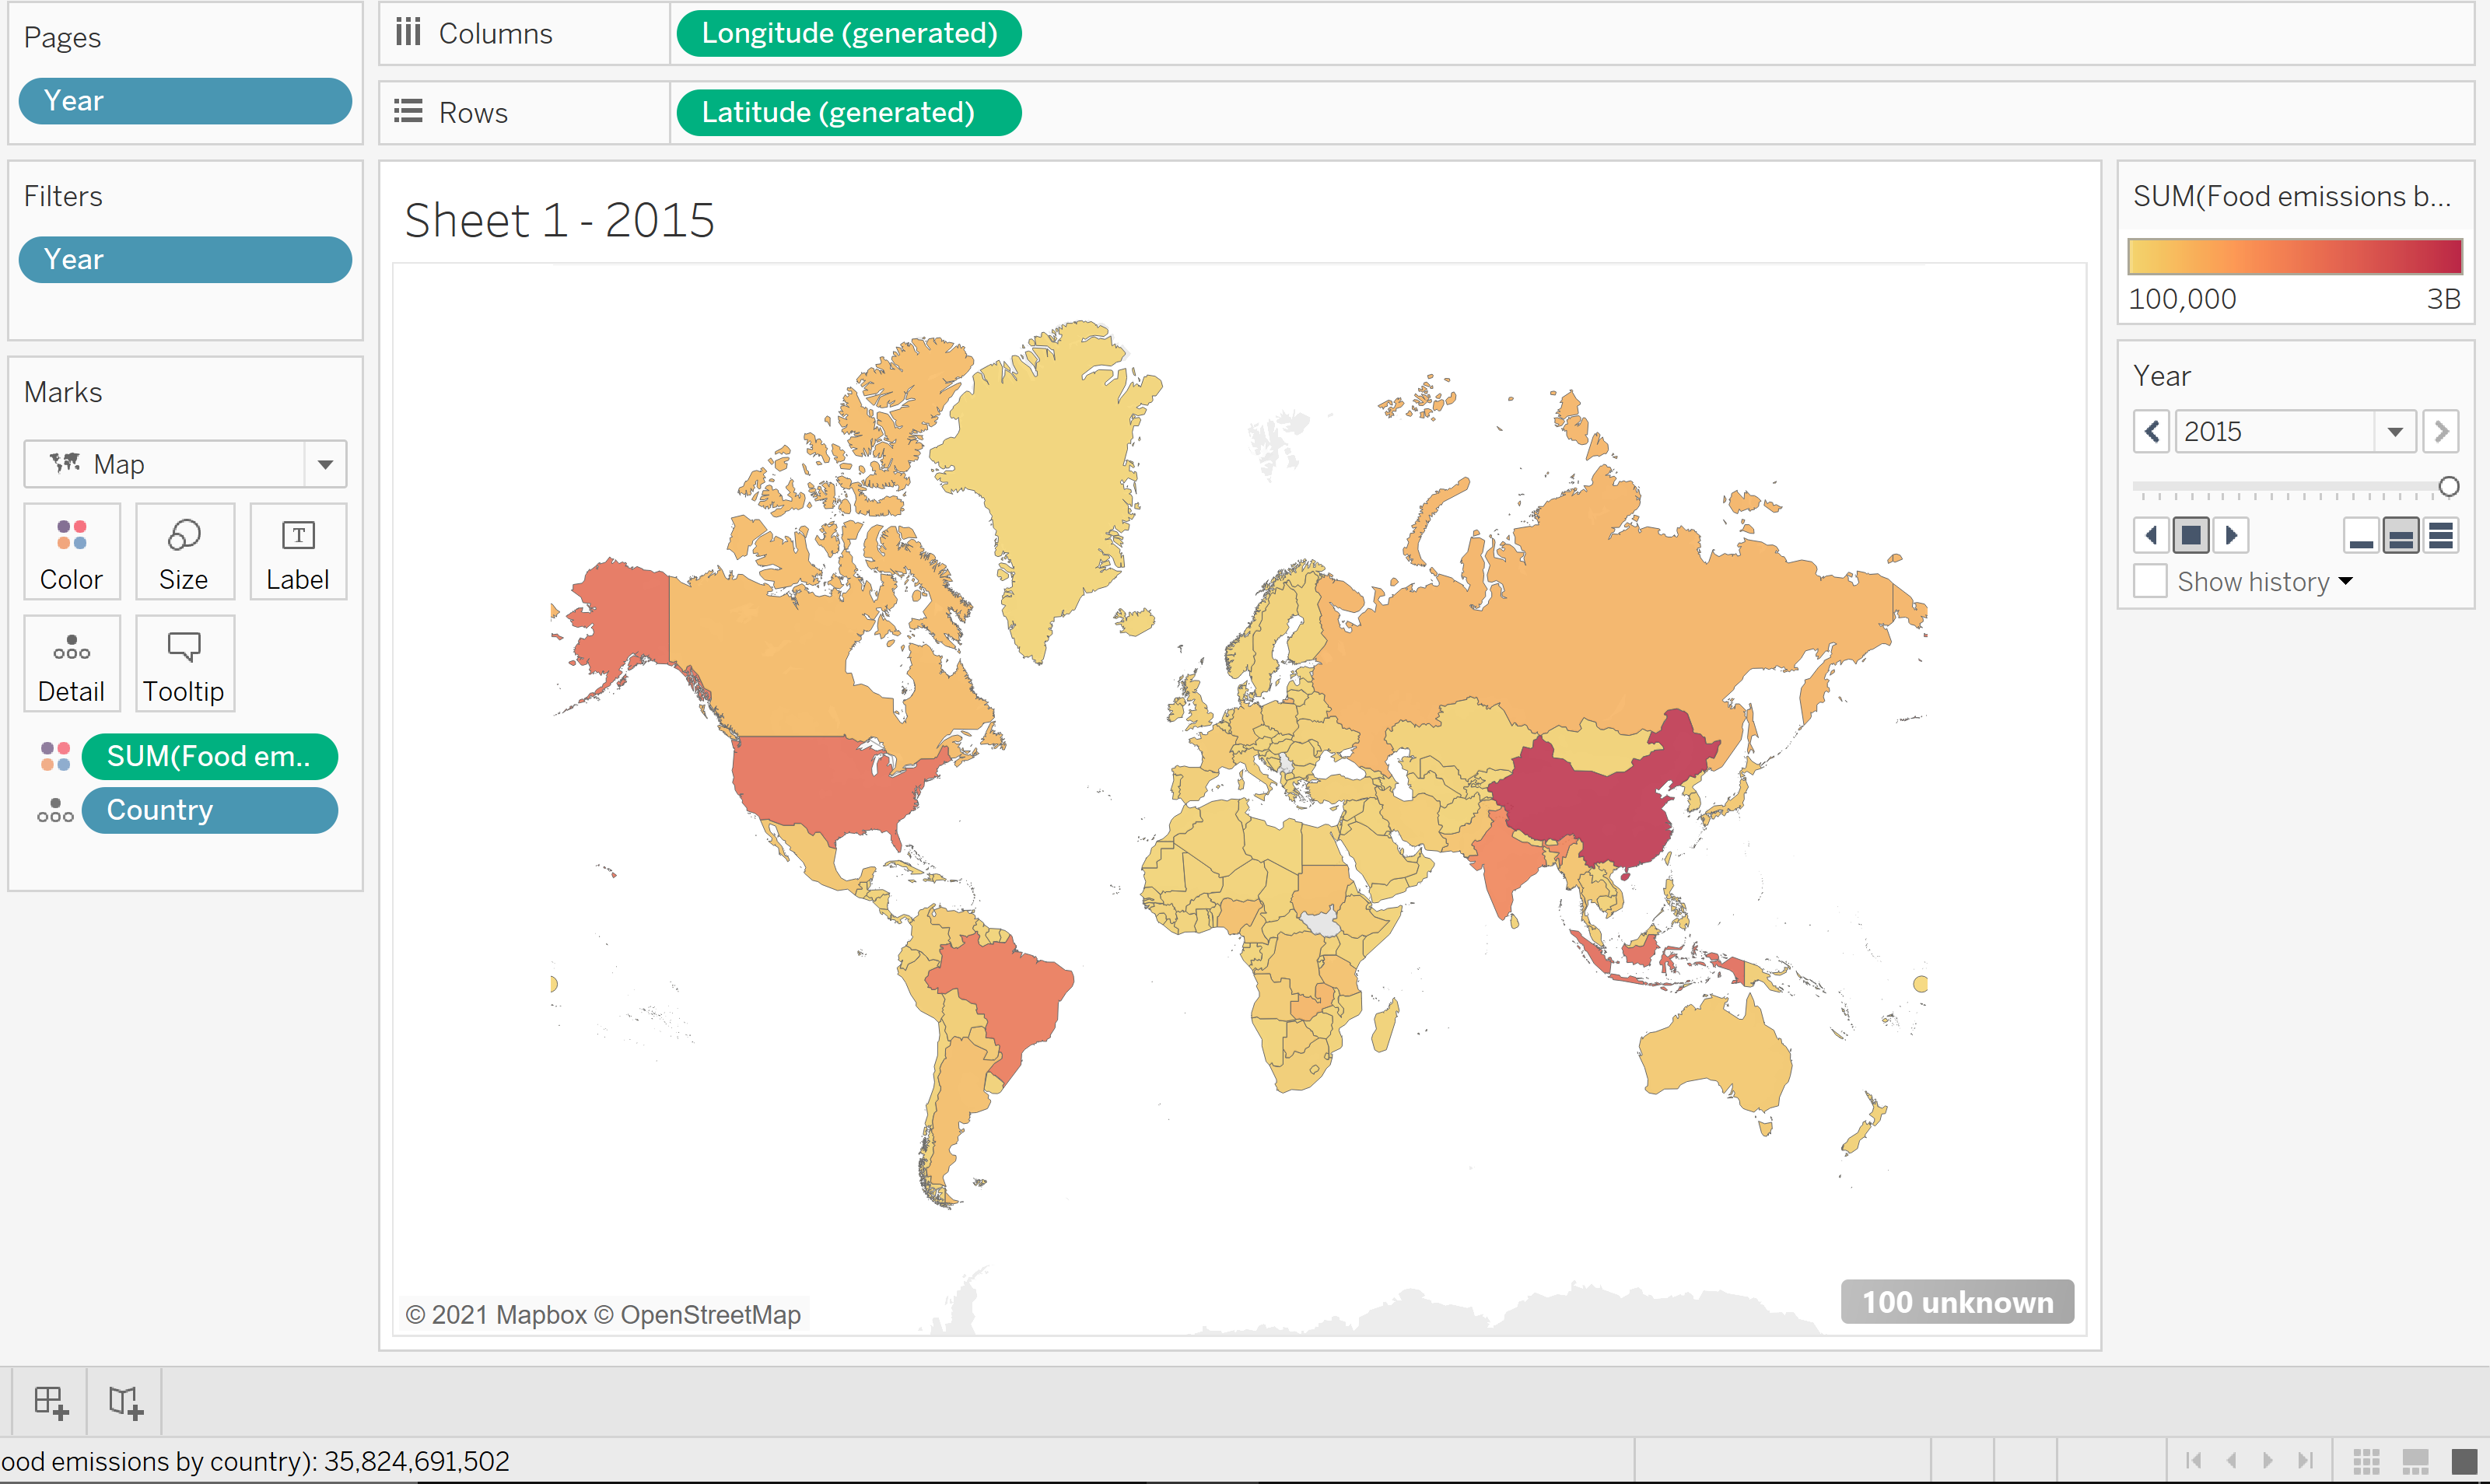
Task: Select the Year pill on Pages shelf
Action: (185, 101)
